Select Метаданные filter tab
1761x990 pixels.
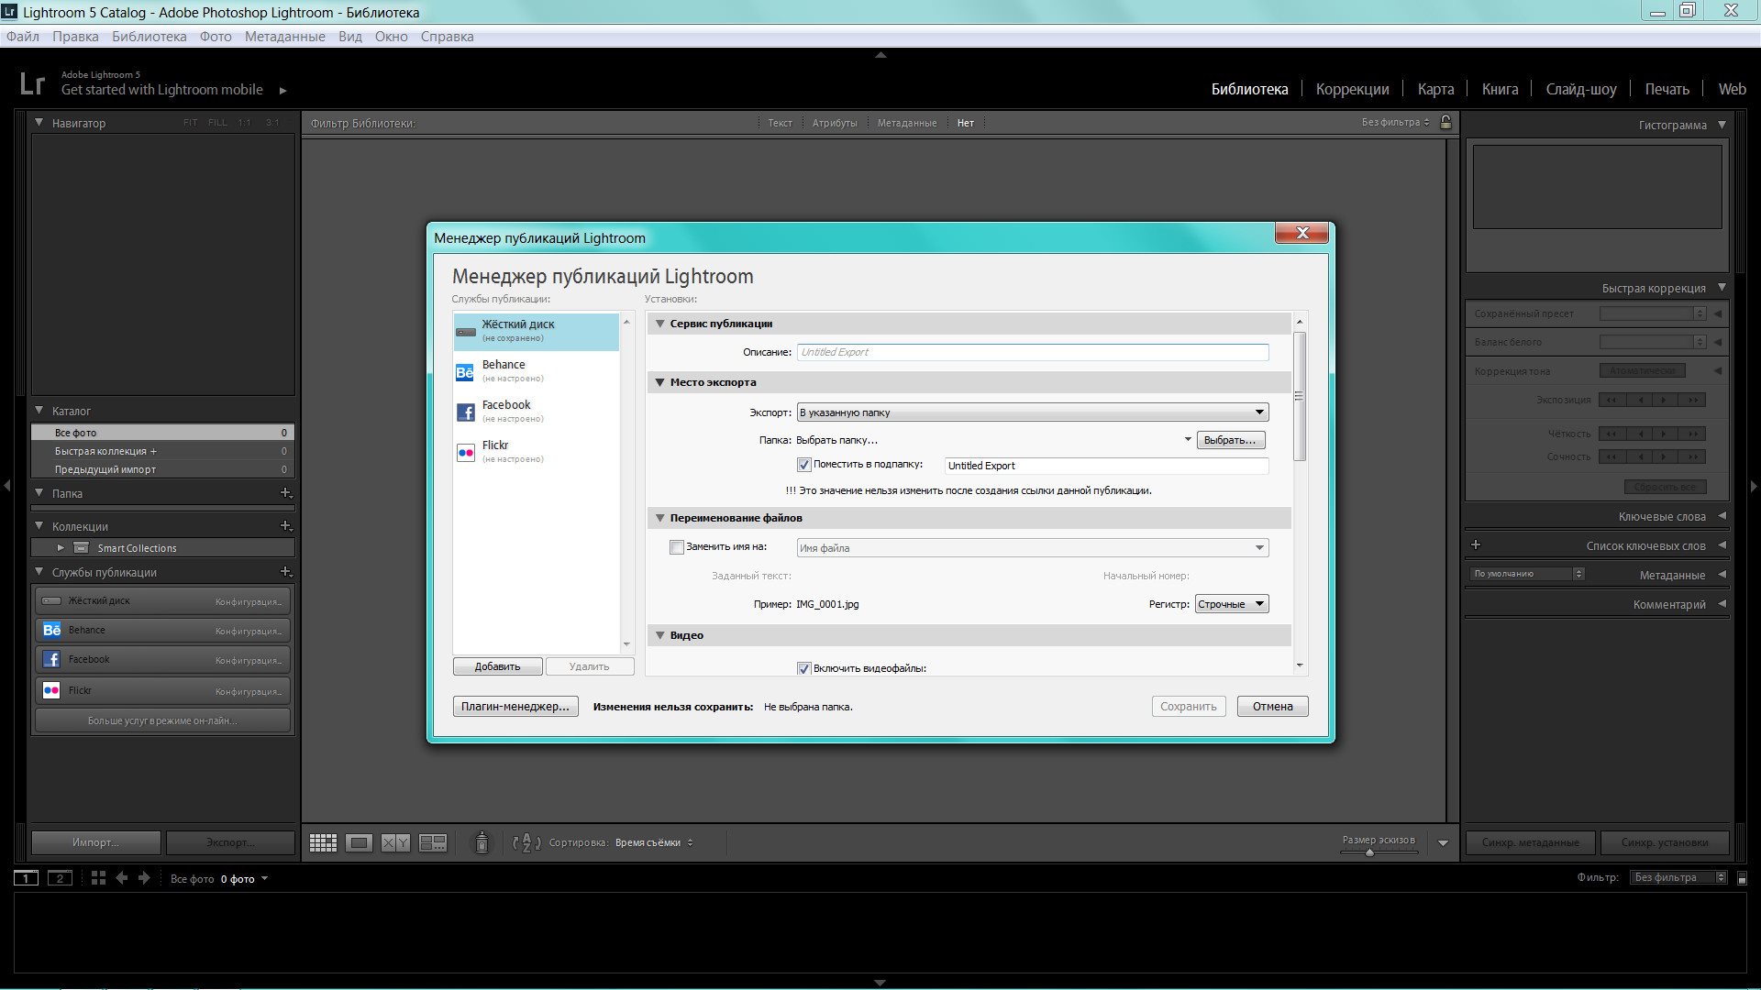tap(906, 123)
